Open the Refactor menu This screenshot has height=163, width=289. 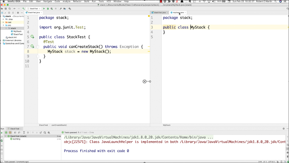[77, 2]
